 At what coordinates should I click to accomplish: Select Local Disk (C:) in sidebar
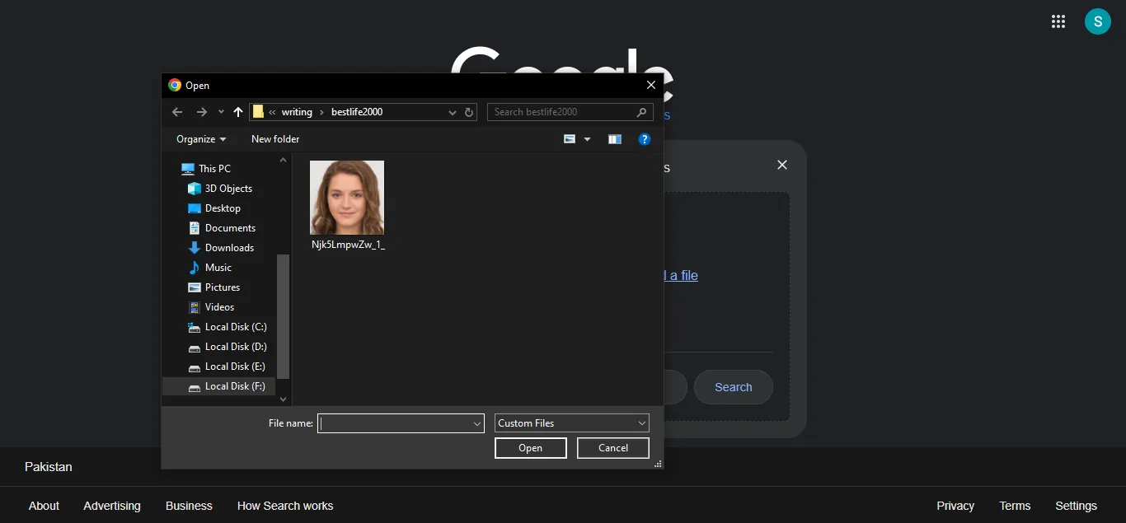pyautogui.click(x=235, y=327)
